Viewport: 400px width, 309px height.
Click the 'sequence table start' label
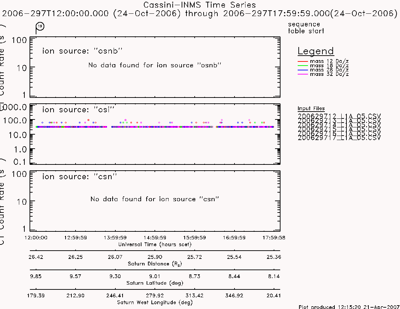point(306,27)
